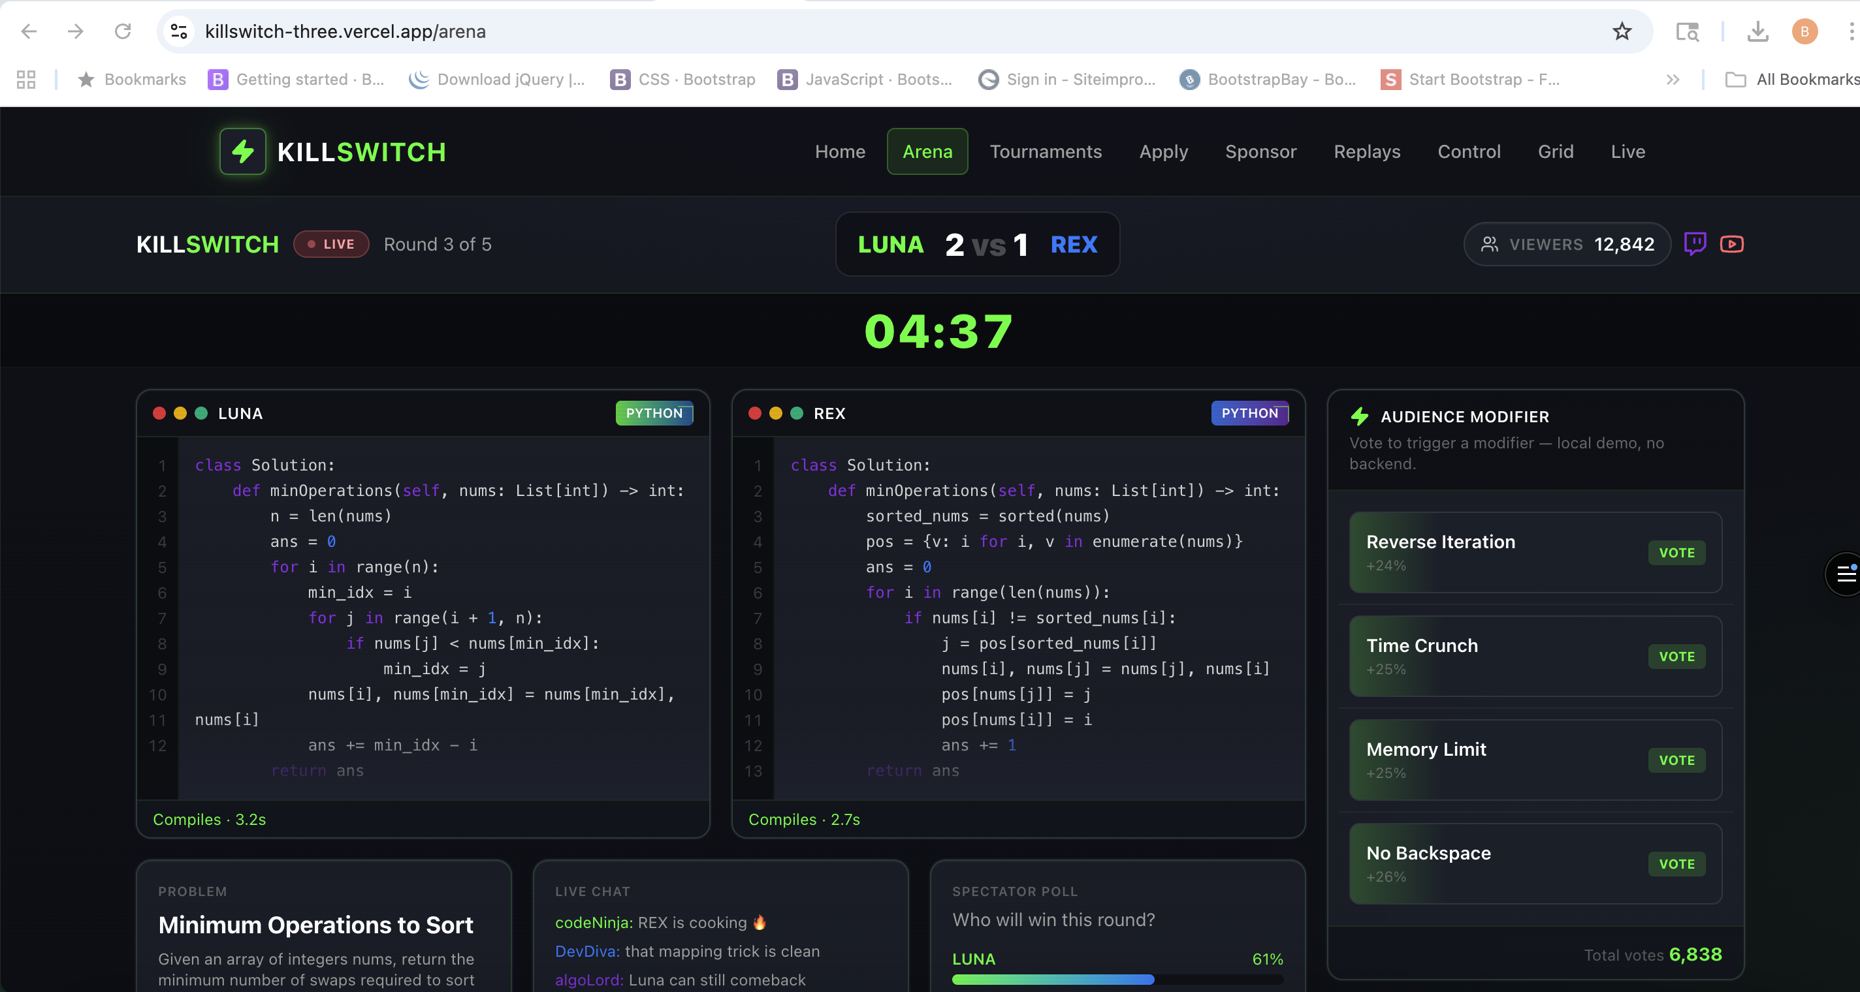Open the Sign in Siteimprove bookmark
Image resolution: width=1860 pixels, height=992 pixels.
pyautogui.click(x=1066, y=80)
